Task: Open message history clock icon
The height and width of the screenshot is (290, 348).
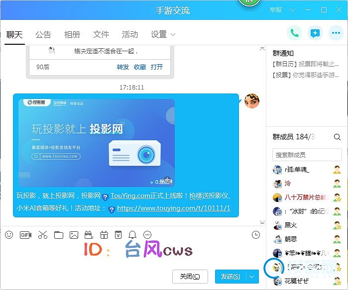Action: click(256, 235)
